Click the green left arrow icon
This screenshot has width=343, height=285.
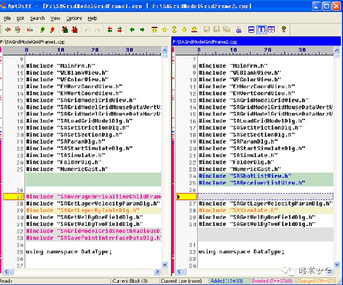[132, 30]
